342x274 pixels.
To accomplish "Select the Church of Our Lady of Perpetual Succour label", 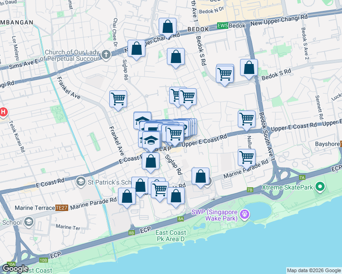I will 72,55.
